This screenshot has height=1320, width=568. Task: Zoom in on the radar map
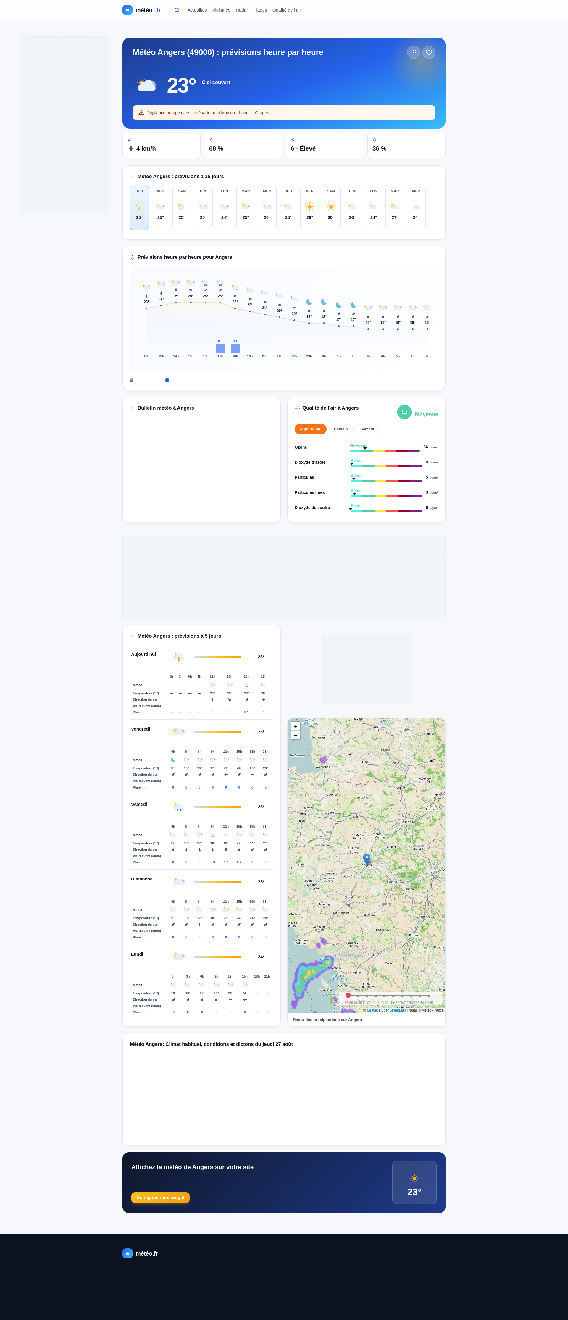point(295,727)
